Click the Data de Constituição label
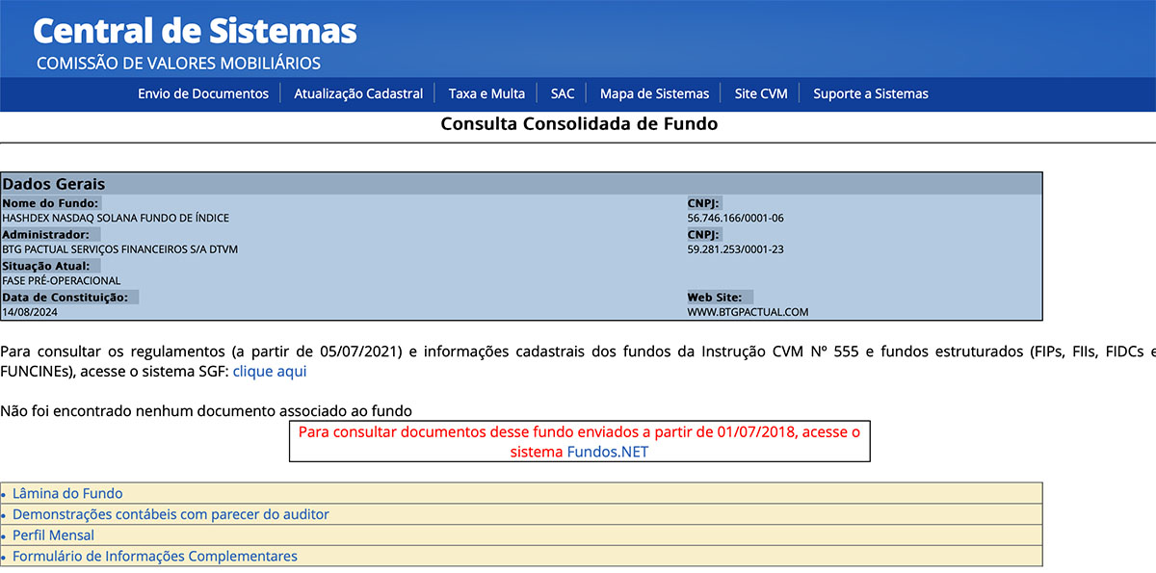Viewport: 1156px width, 573px height. point(65,298)
